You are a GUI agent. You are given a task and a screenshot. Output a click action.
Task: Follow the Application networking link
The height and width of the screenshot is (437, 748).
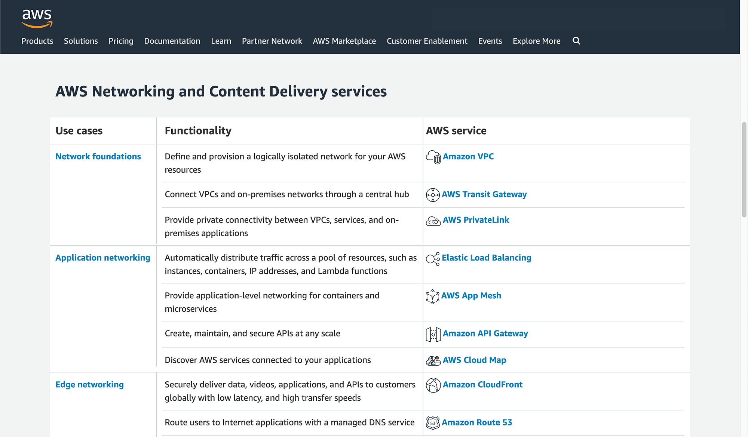click(103, 258)
